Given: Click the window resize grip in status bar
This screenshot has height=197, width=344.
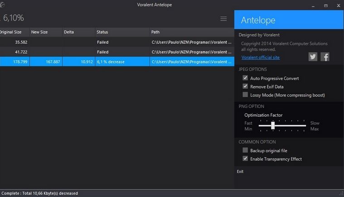Looking at the screenshot, I should [341, 193].
